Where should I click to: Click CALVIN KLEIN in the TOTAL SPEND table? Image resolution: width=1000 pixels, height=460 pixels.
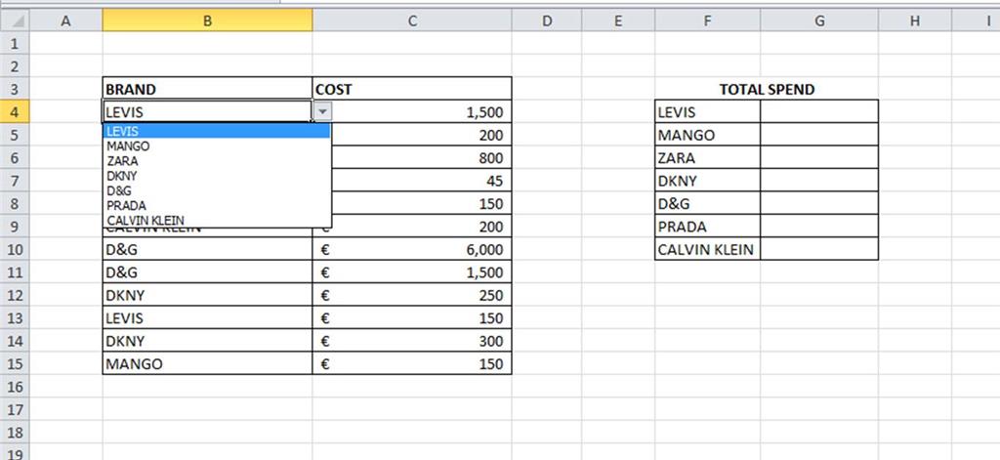(x=707, y=249)
